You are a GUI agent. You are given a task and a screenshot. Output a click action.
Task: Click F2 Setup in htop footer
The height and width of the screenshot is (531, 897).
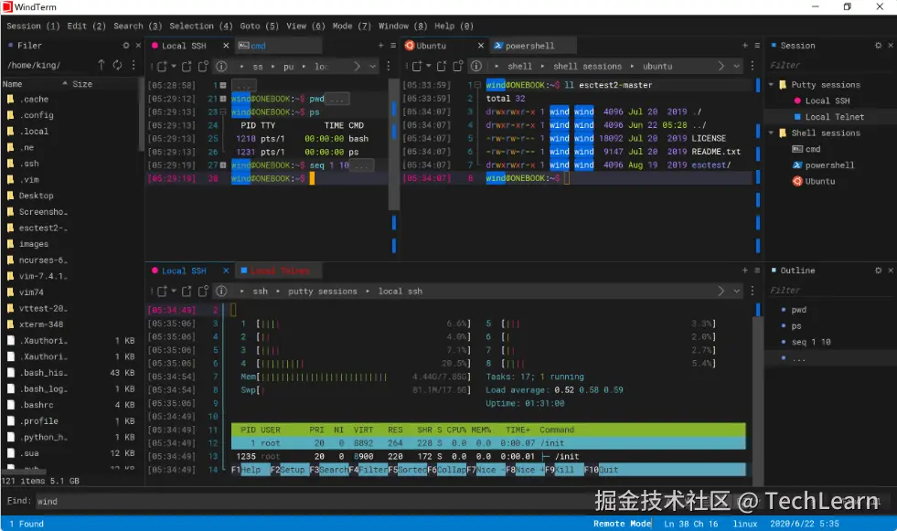288,470
